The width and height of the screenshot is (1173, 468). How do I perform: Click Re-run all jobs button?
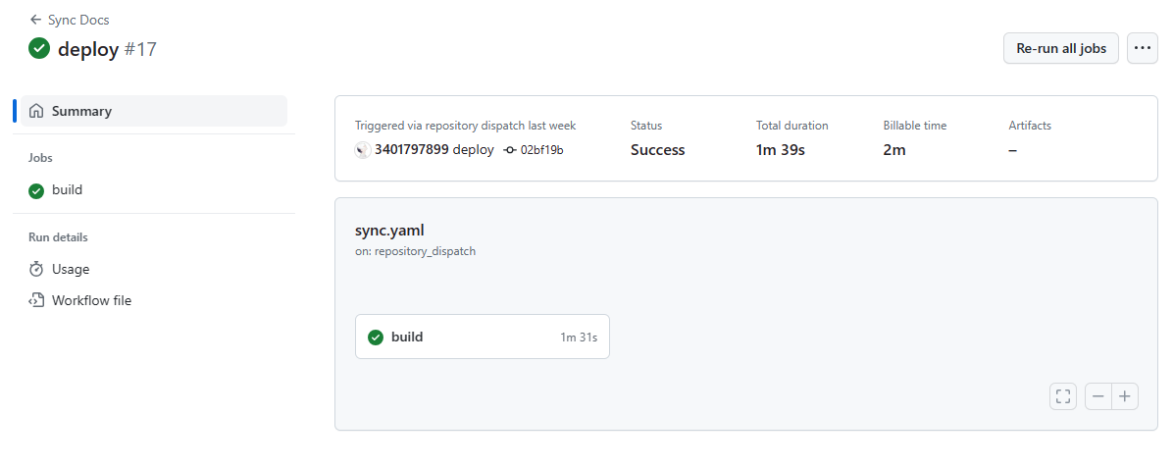1060,48
